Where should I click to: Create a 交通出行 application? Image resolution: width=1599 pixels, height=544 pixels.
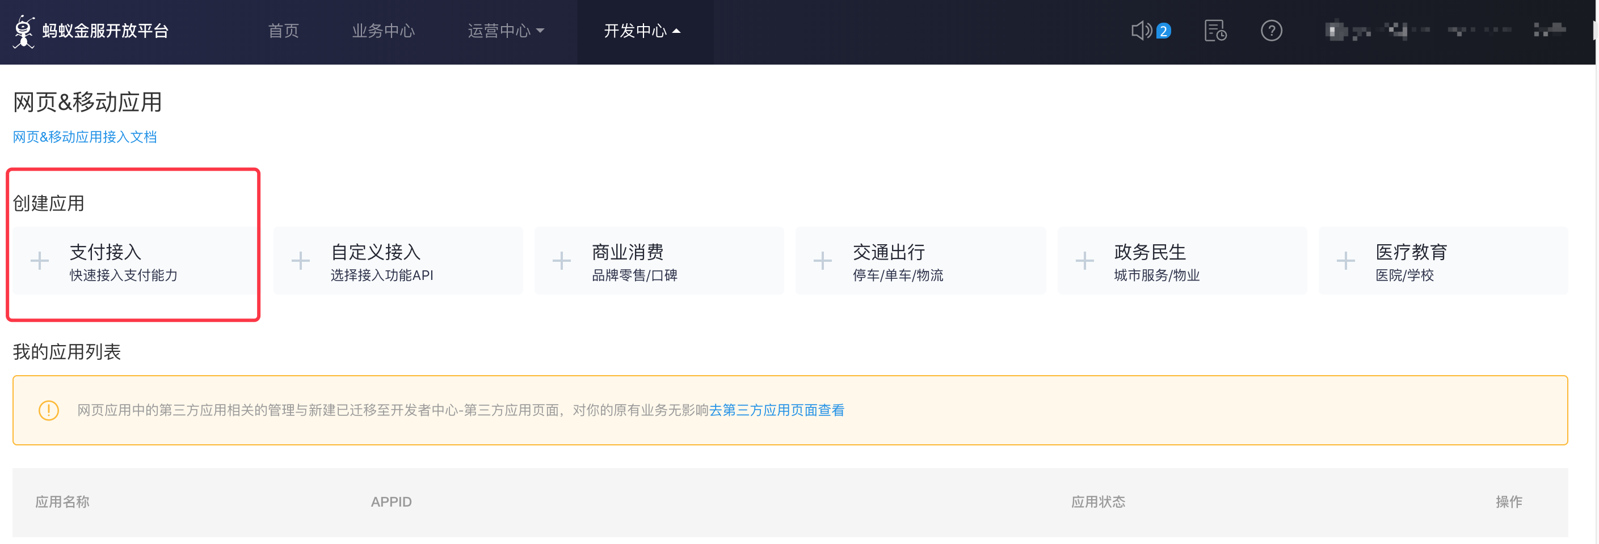click(920, 261)
